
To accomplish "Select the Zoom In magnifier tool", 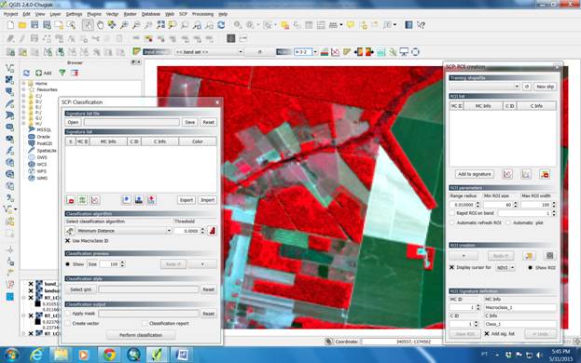I will pos(124,25).
